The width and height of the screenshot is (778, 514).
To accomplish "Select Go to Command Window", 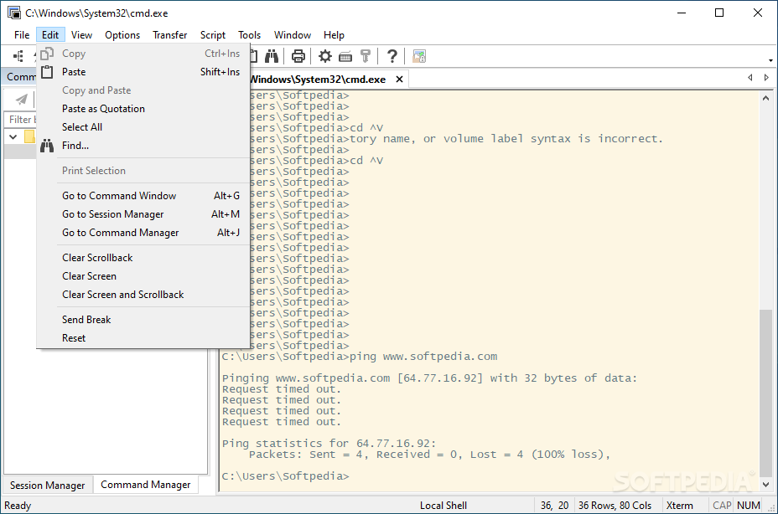I will tap(143, 195).
